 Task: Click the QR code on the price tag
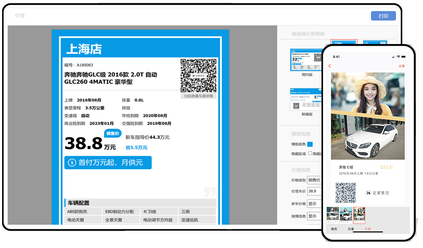pyautogui.click(x=198, y=76)
